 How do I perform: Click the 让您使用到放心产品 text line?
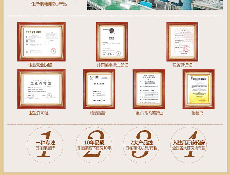(49, 4)
